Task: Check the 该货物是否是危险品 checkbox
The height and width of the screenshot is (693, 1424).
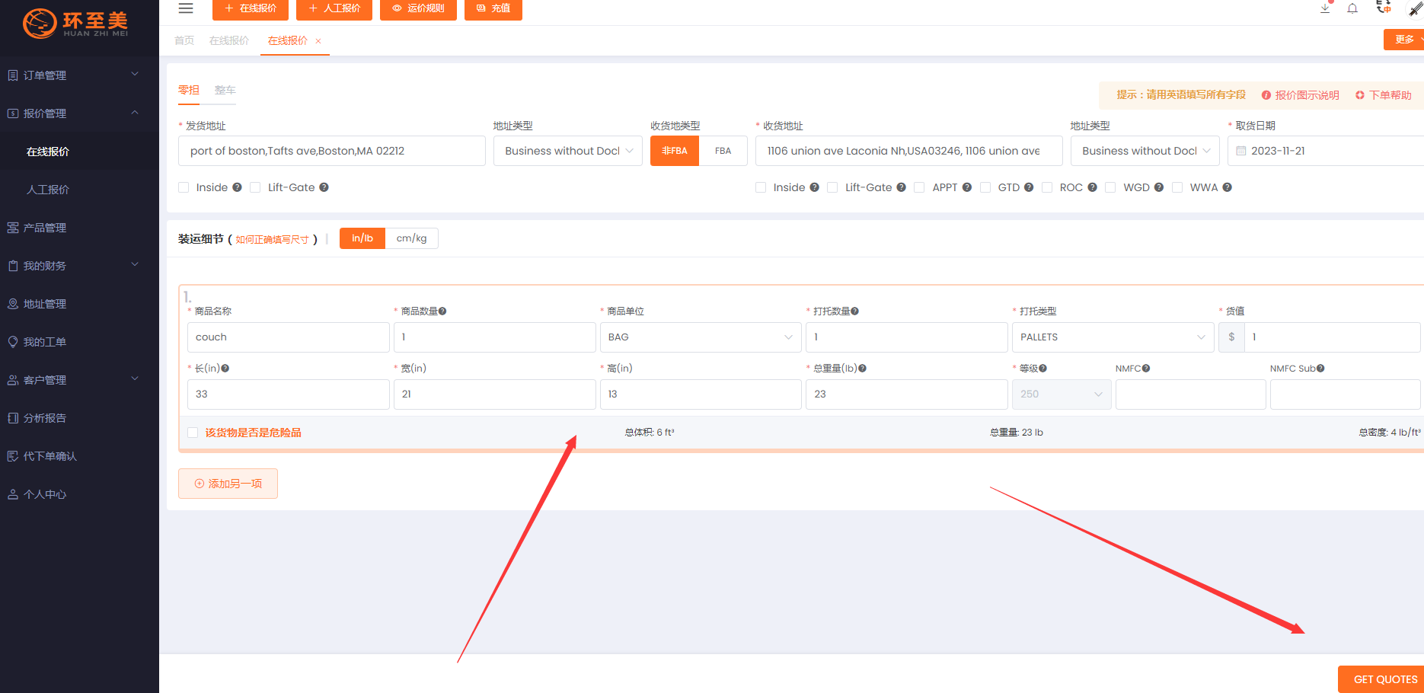Action: [193, 433]
